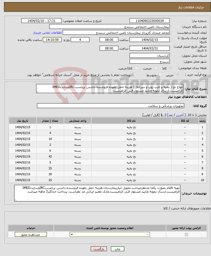
Task: Click the نام کالا column header
Action: click(x=131, y=121)
